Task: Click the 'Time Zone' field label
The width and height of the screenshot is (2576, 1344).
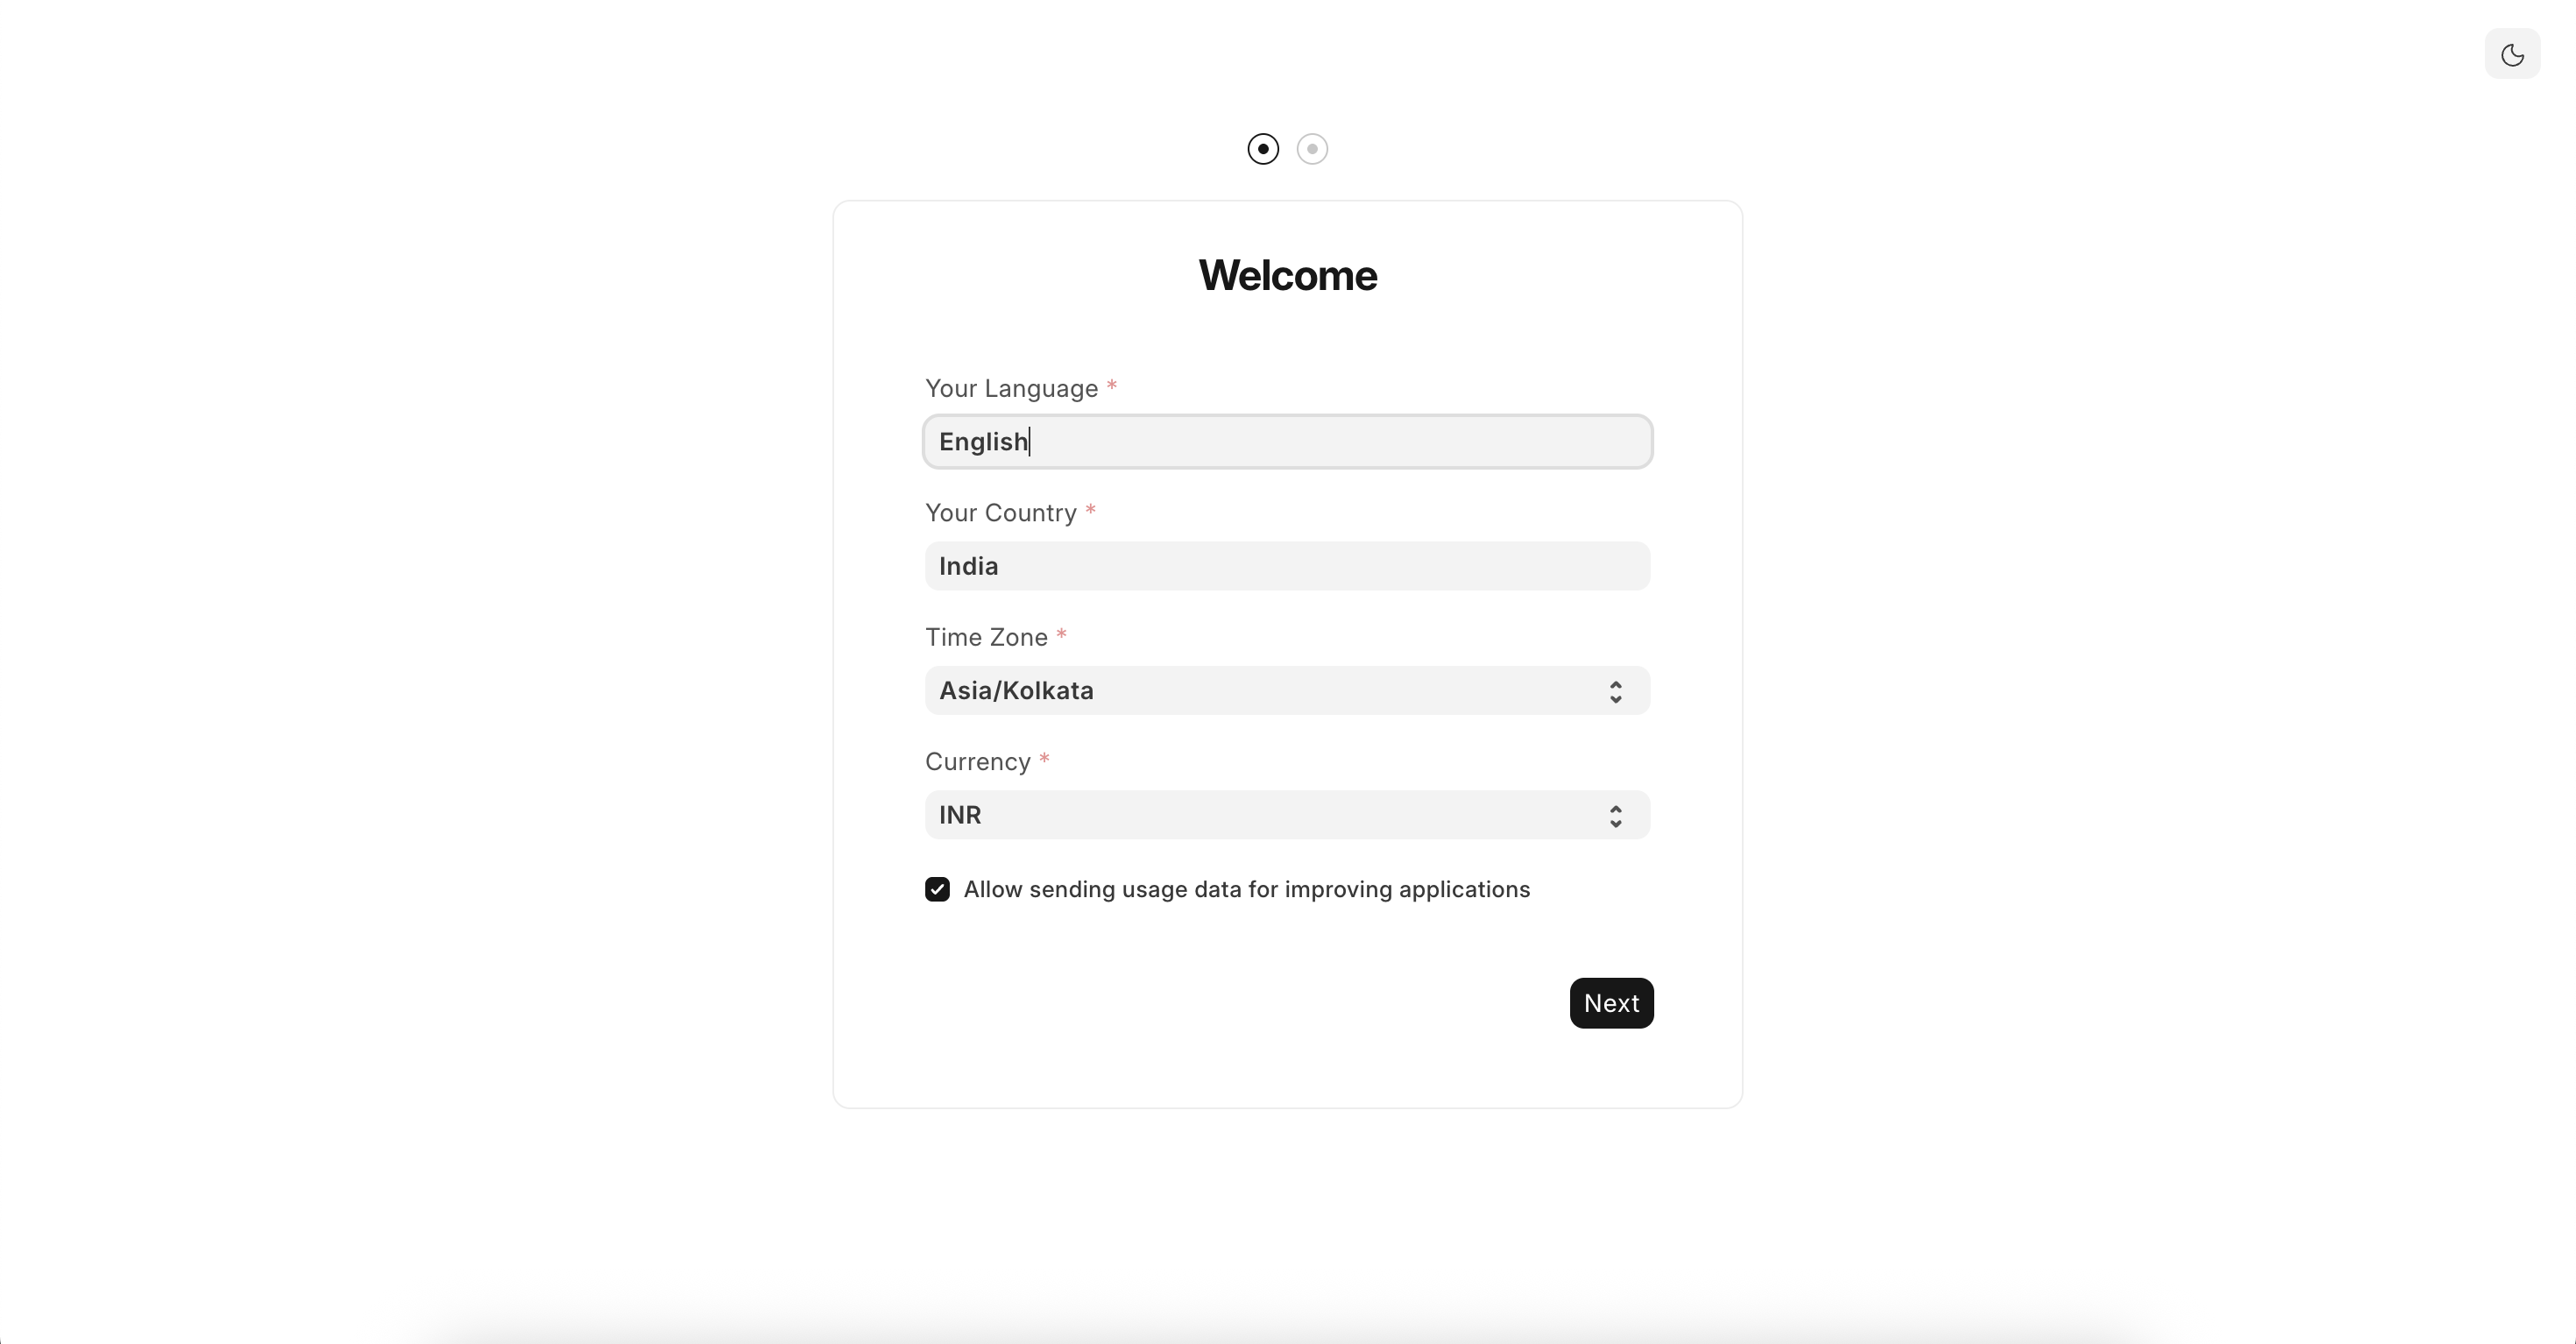Action: (x=986, y=638)
